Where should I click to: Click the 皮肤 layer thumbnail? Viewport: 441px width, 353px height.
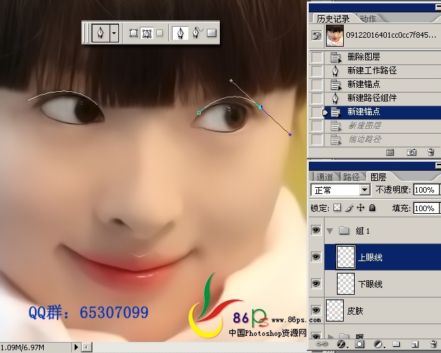tap(335, 311)
